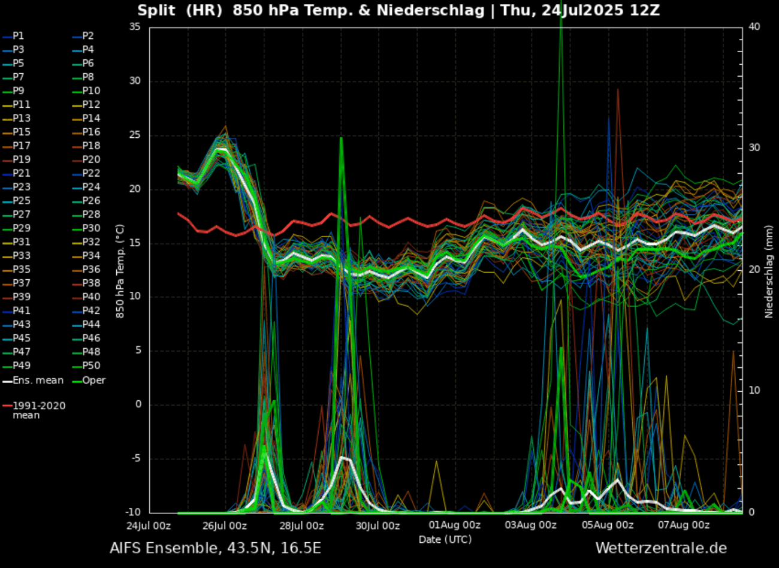Select the P10 legend label

coord(91,91)
